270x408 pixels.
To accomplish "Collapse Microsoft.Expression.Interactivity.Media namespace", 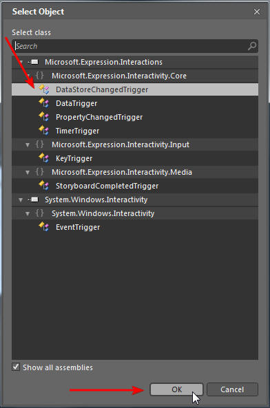I will [28, 173].
